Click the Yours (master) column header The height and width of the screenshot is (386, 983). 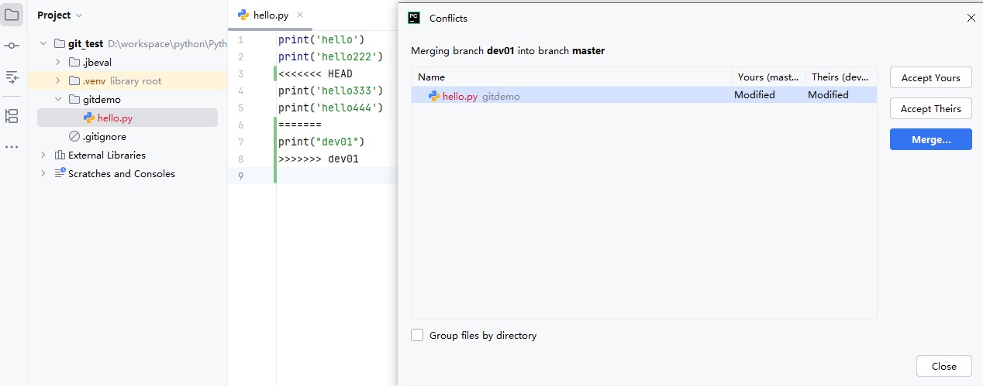click(x=768, y=77)
